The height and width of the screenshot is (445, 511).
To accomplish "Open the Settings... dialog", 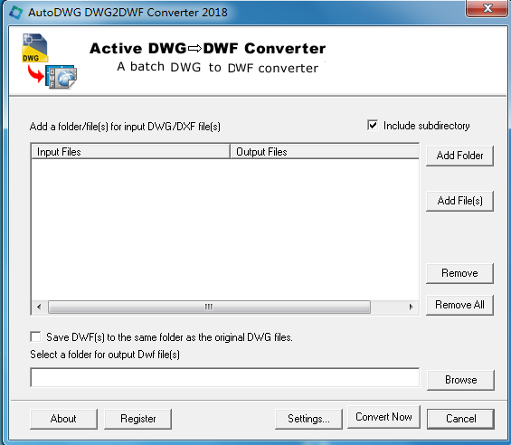I will [x=308, y=419].
